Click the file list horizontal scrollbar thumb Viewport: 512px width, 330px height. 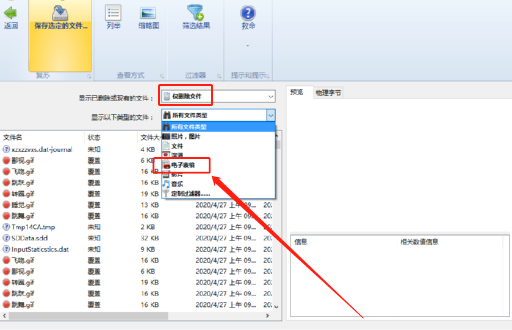pos(88,315)
